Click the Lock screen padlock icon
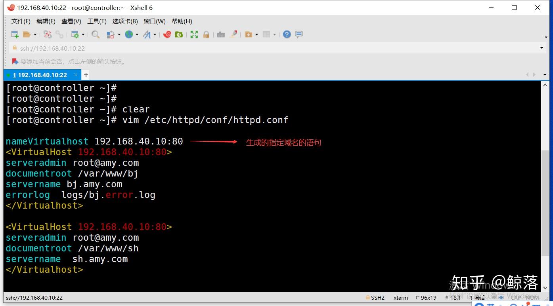Viewport: 553px width, 306px height. coord(206,34)
